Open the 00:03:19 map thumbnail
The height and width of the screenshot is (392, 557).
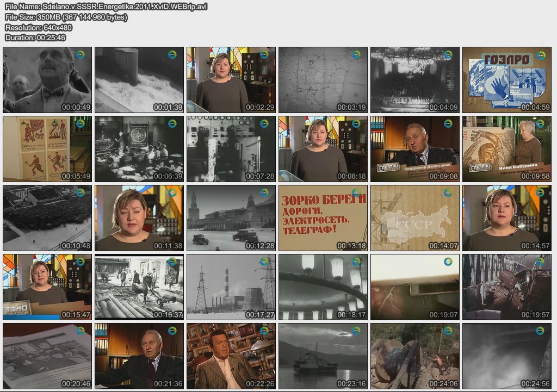323,79
